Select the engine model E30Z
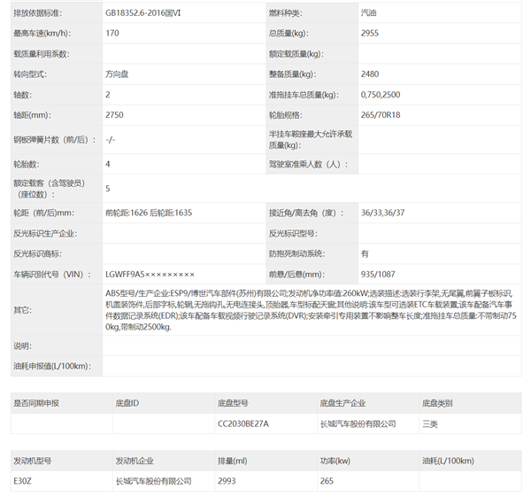This screenshot has width=531, height=497. [24, 481]
